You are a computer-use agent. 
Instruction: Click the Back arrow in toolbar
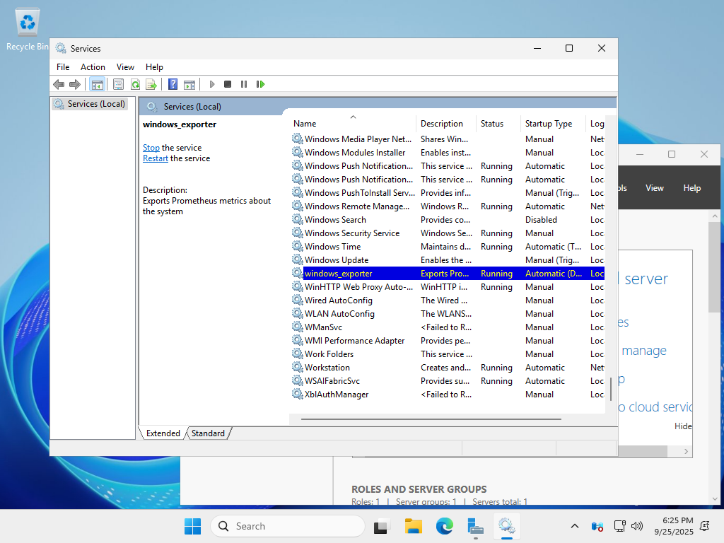click(x=59, y=84)
